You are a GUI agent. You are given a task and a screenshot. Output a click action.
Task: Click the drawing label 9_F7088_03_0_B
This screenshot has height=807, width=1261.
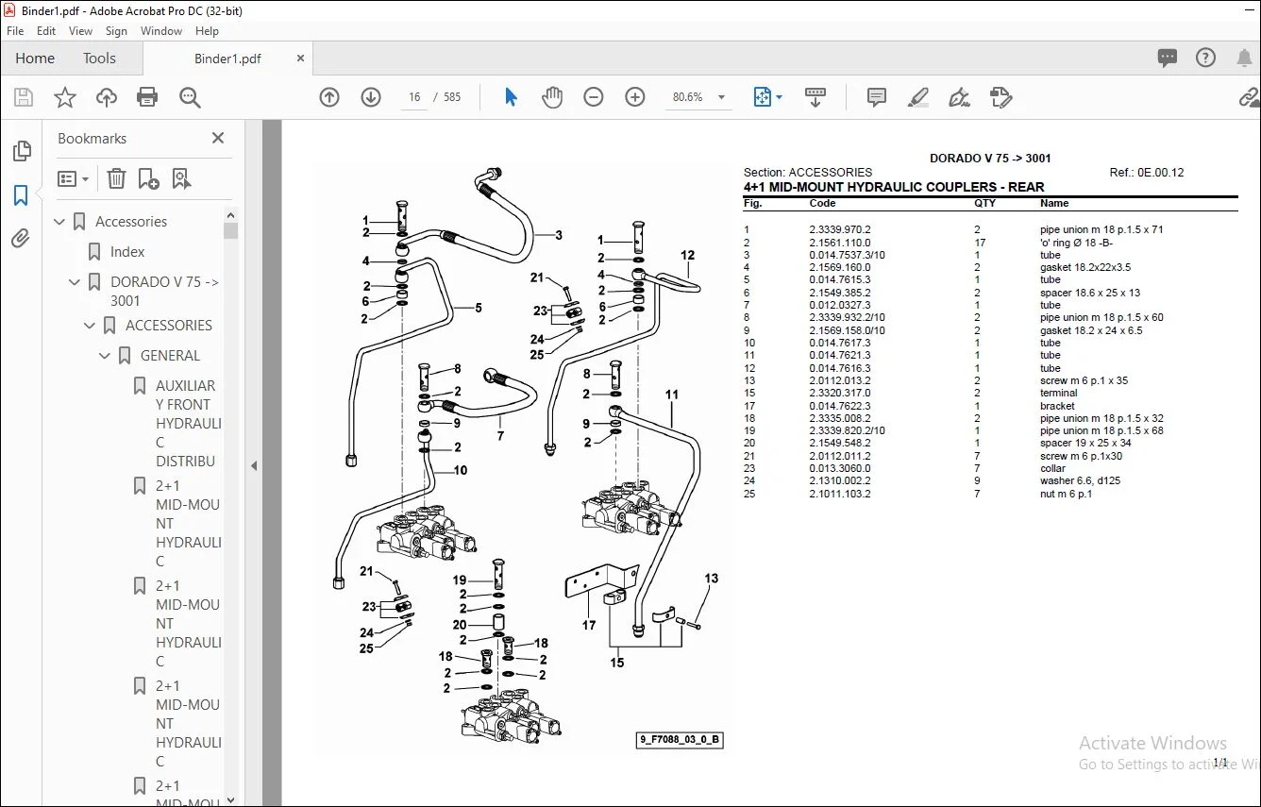click(x=680, y=740)
